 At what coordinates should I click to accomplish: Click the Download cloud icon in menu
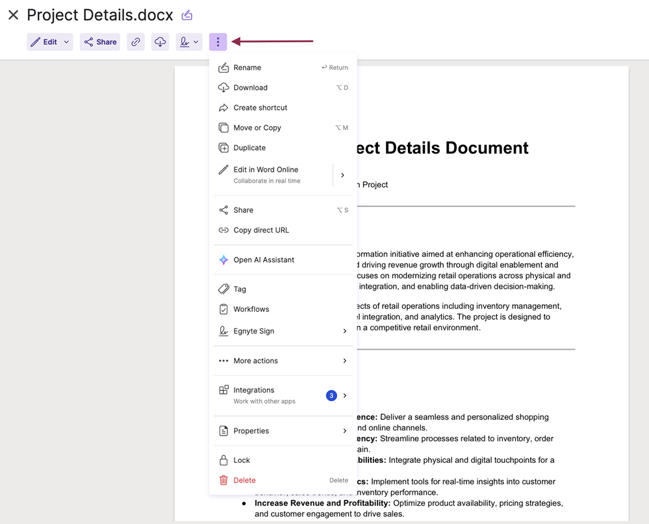(x=223, y=87)
